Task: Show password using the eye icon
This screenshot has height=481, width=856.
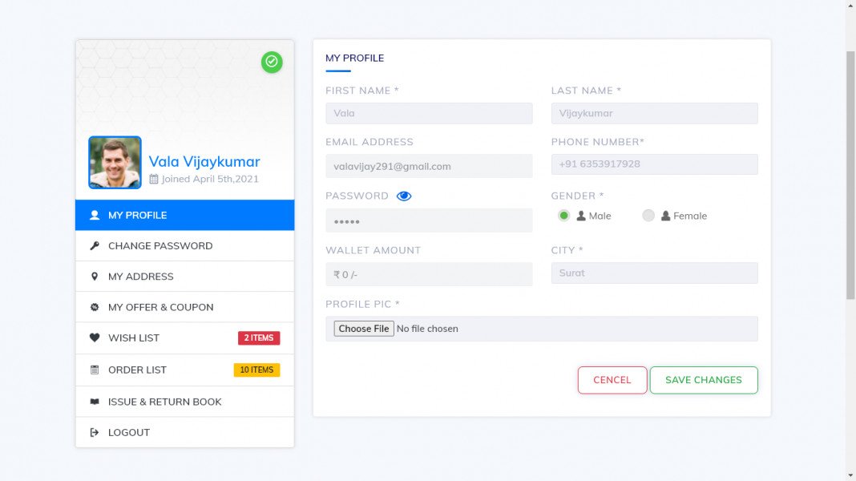Action: point(404,196)
